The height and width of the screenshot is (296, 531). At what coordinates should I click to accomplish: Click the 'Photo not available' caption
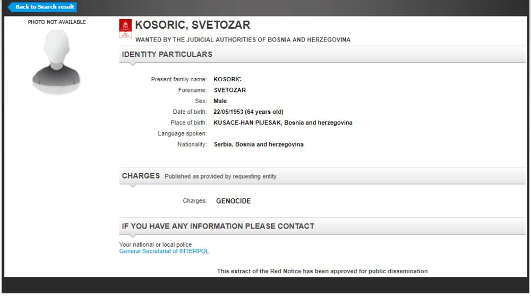coord(57,22)
